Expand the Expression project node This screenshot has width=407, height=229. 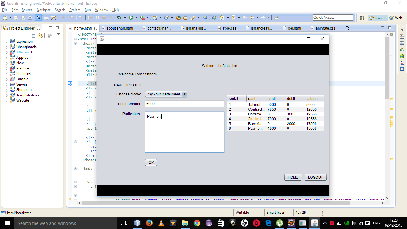point(7,42)
